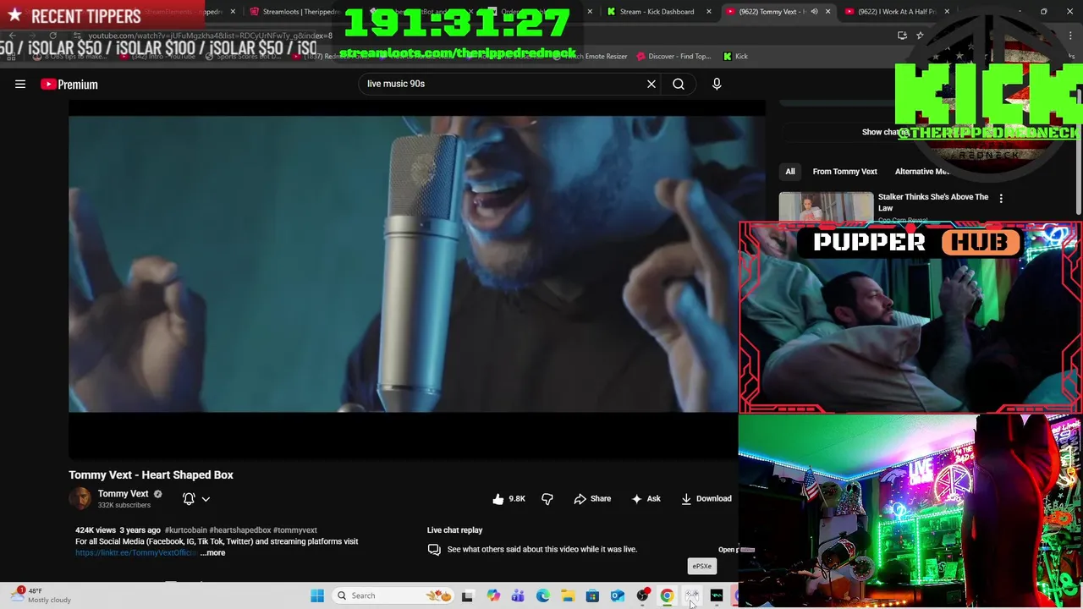Start voice search with microphone

(x=717, y=84)
